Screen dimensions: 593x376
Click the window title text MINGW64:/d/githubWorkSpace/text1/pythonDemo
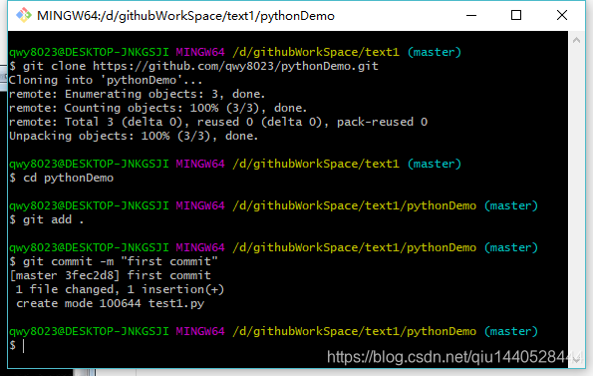tap(185, 16)
